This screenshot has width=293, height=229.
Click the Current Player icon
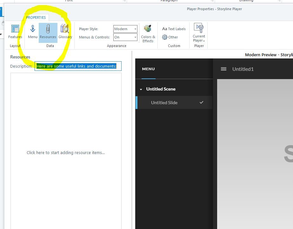click(199, 29)
